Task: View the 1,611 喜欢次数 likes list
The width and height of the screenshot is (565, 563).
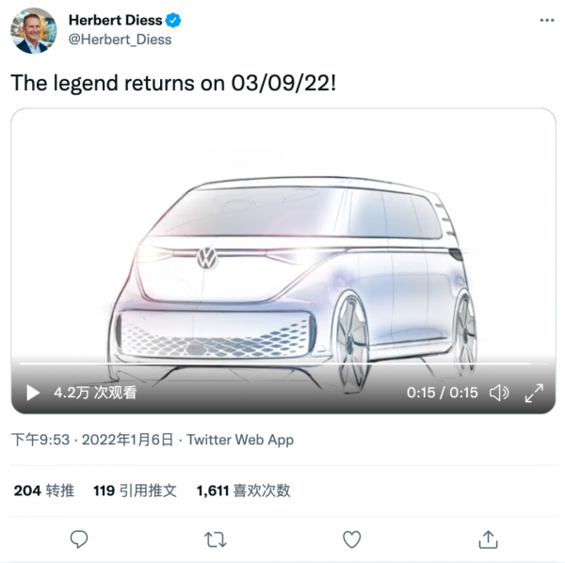Action: pyautogui.click(x=243, y=491)
